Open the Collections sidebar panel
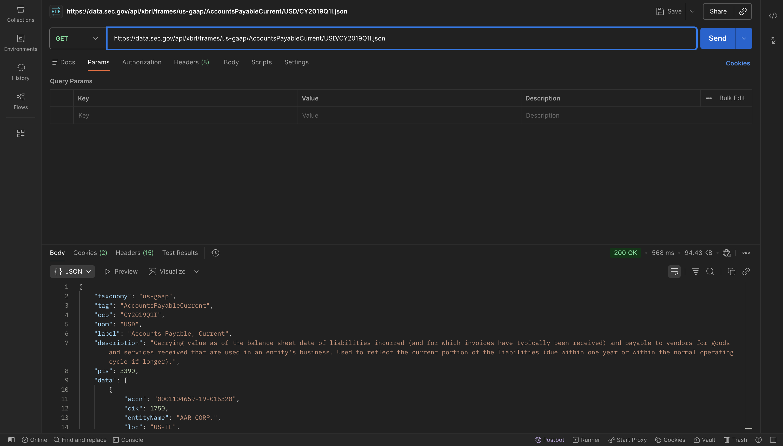 pyautogui.click(x=21, y=14)
